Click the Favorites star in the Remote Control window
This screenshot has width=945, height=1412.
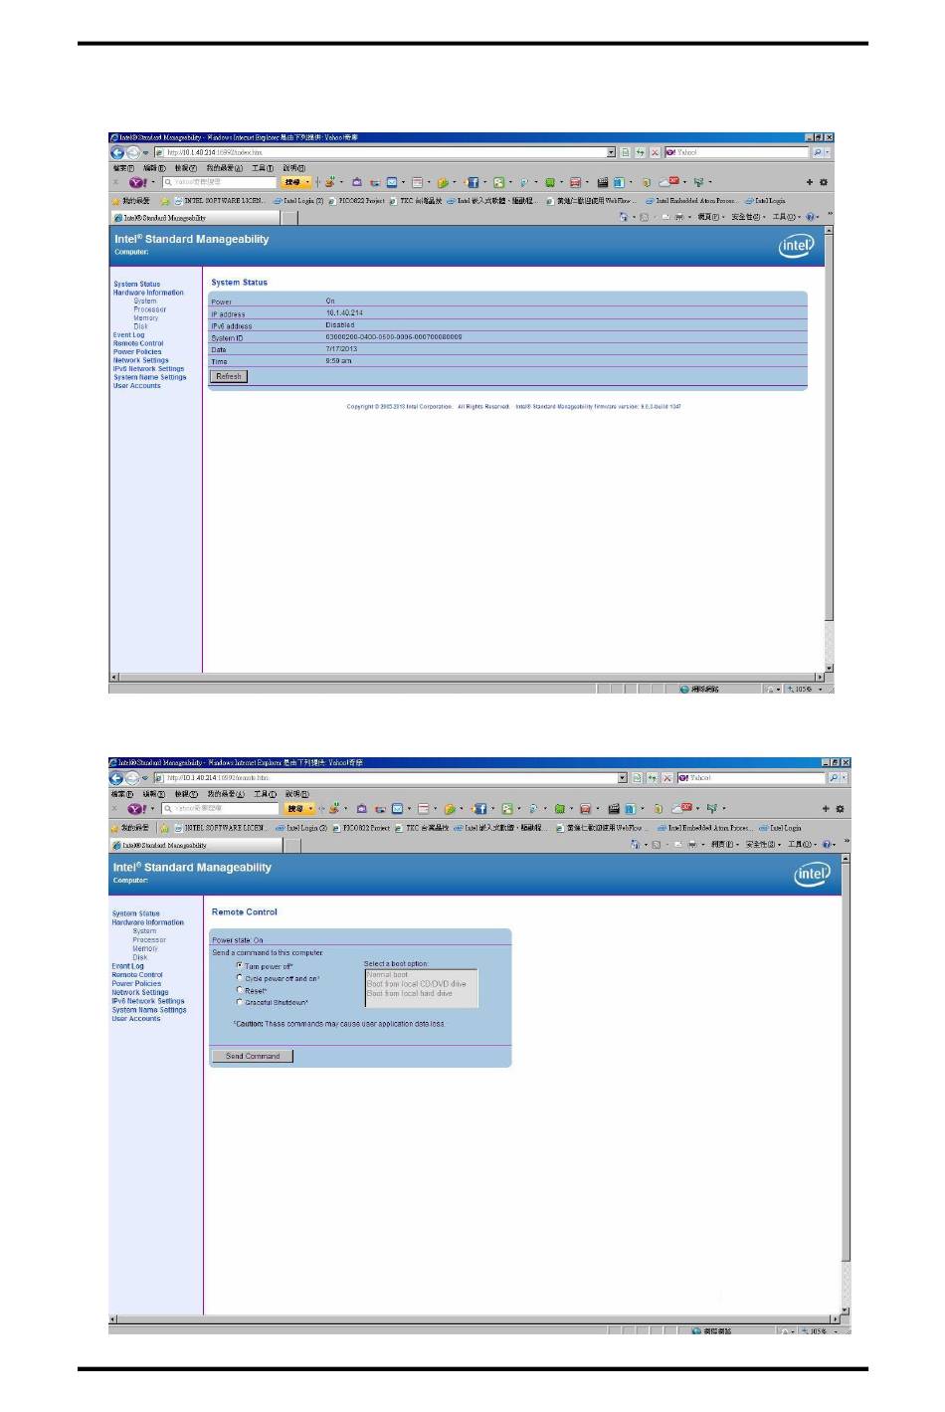tap(114, 828)
